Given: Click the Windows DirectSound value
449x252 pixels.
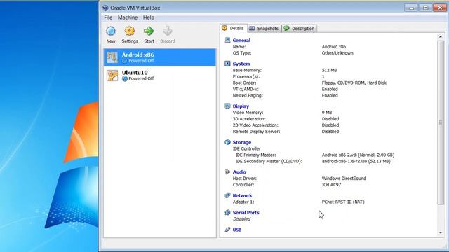Looking at the screenshot, I should [x=344, y=178].
